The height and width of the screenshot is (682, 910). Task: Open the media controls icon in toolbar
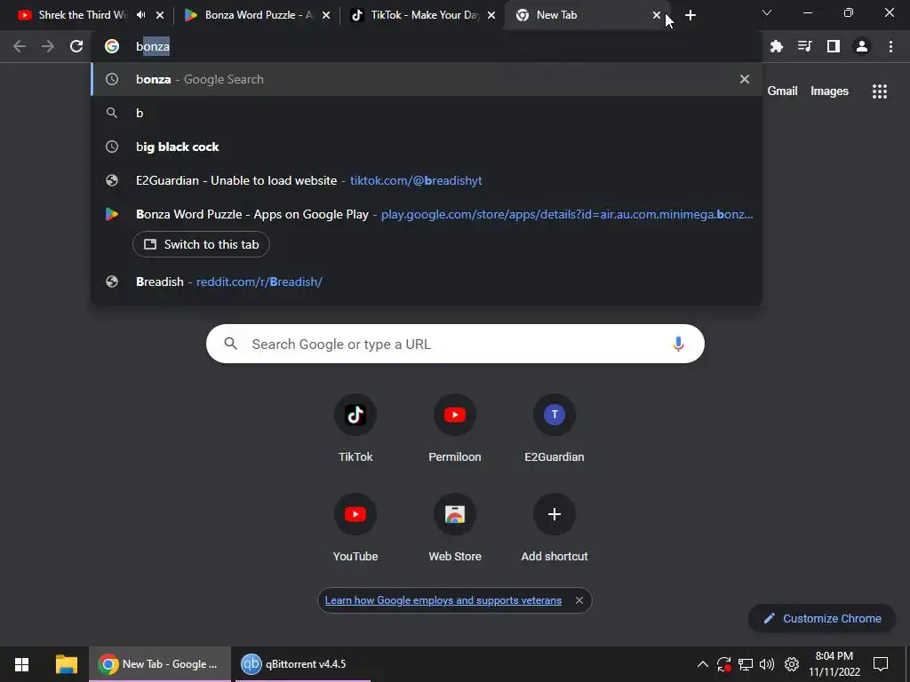click(x=804, y=46)
